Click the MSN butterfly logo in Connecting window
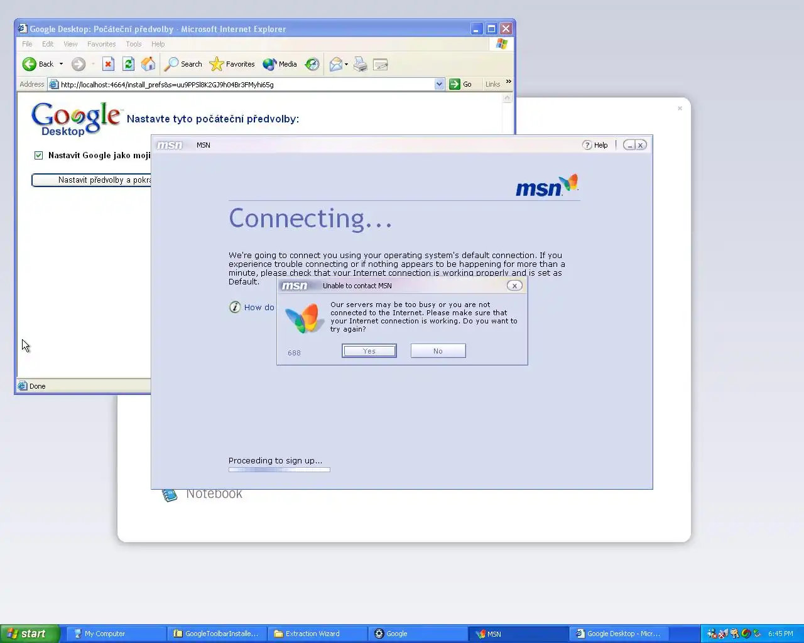The width and height of the screenshot is (804, 643). click(x=570, y=183)
